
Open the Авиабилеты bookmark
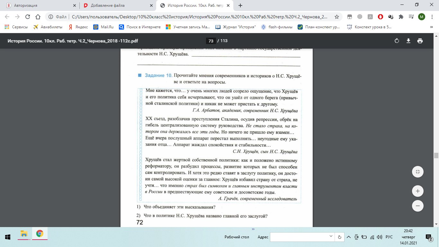click(48, 27)
